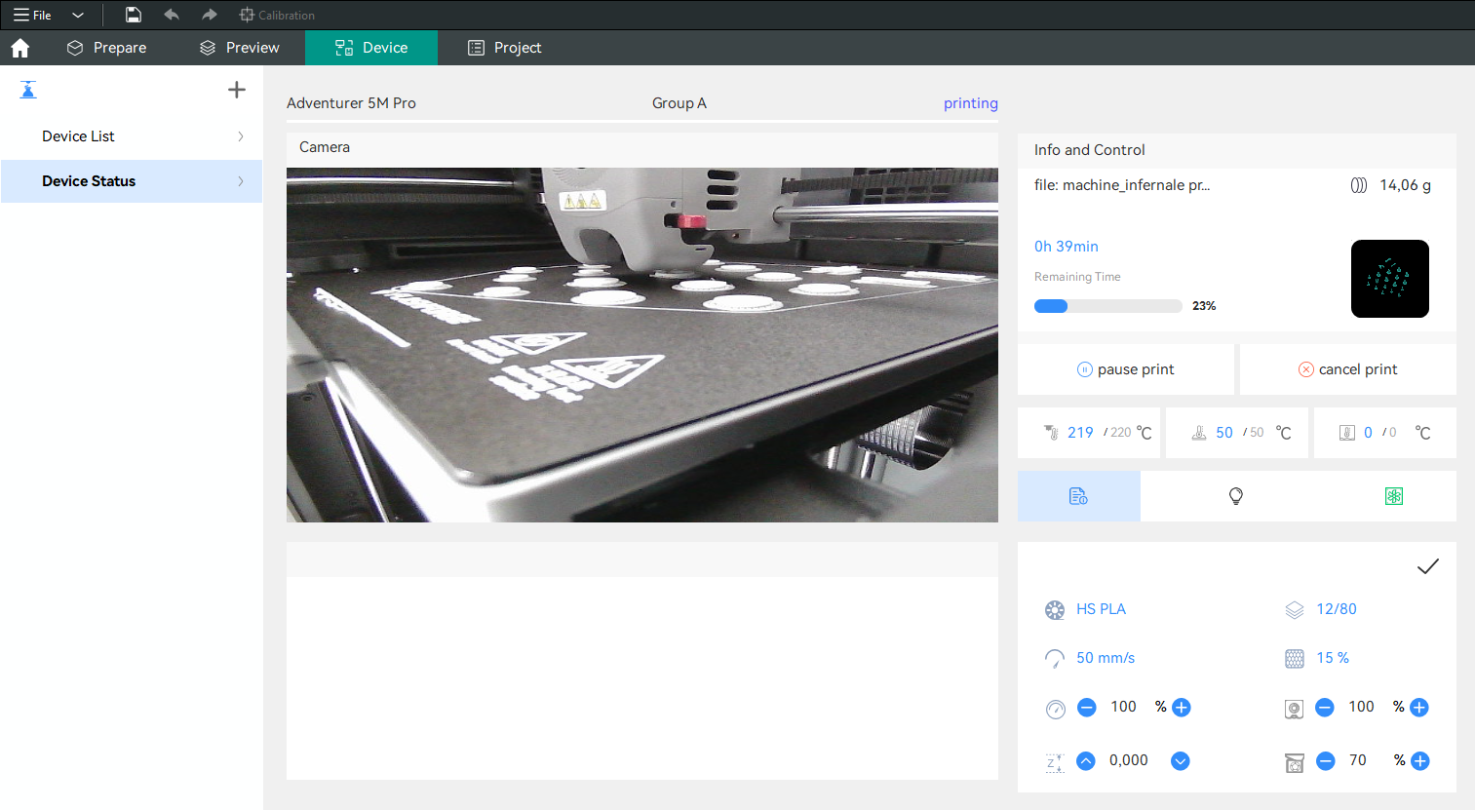The image size is (1475, 810).
Task: Click the print progress bar
Action: click(1108, 306)
